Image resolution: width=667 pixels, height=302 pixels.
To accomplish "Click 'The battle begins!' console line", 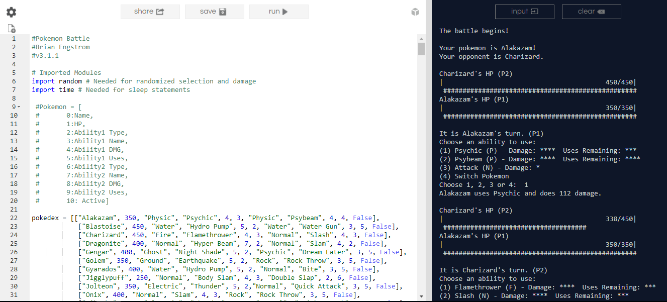I will [x=474, y=31].
